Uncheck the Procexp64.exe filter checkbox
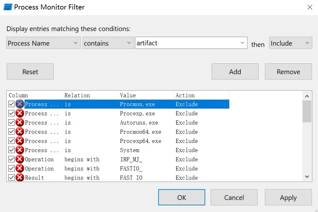Screen dimensions: 318x212 pyautogui.click(x=11, y=141)
